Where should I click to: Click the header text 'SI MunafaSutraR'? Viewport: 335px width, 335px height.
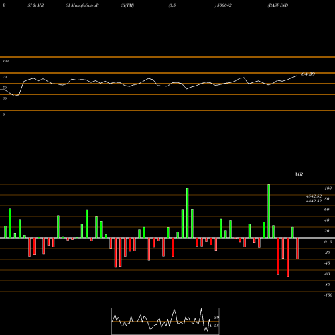(82, 5)
